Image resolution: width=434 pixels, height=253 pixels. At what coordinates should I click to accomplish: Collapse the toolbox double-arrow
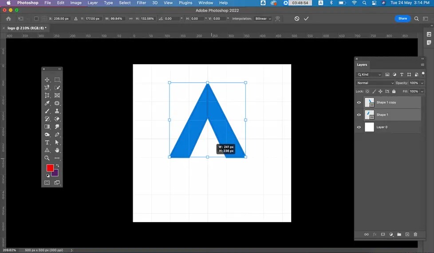tap(59, 69)
